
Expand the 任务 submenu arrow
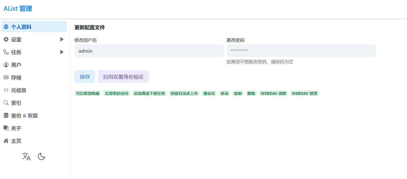point(62,52)
